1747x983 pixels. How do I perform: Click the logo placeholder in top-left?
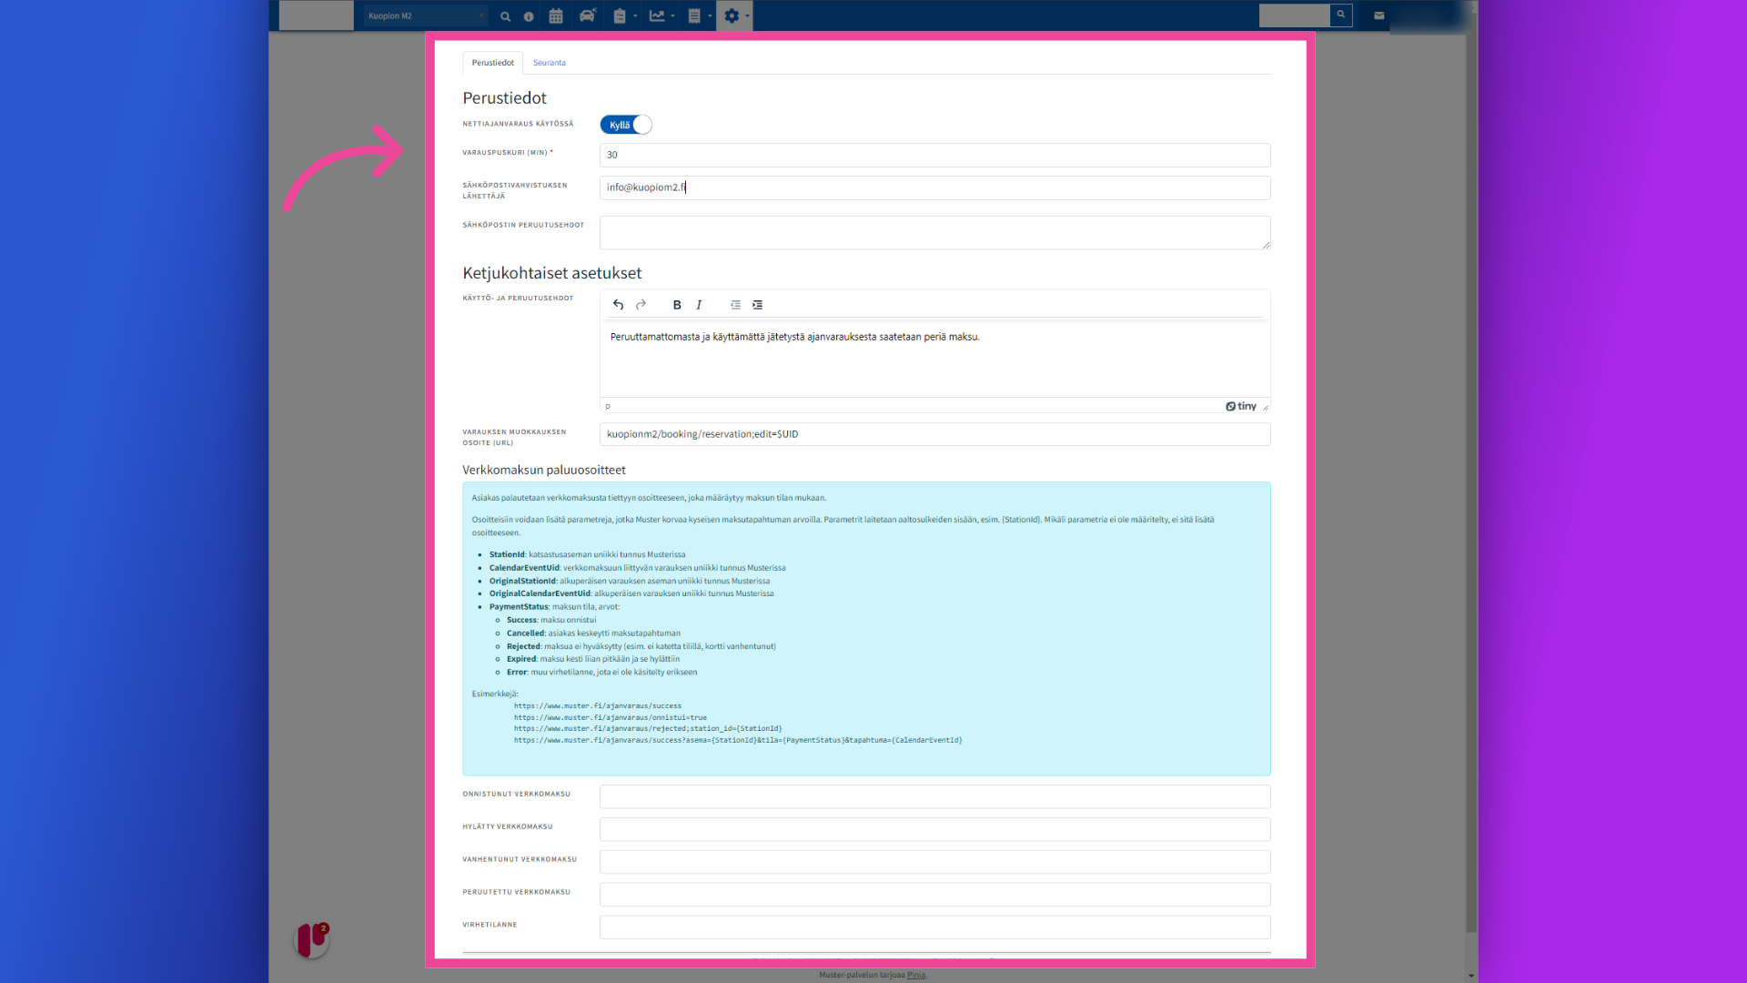coord(316,15)
